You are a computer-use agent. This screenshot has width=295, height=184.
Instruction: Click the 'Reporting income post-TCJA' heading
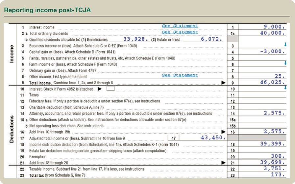[47, 10]
